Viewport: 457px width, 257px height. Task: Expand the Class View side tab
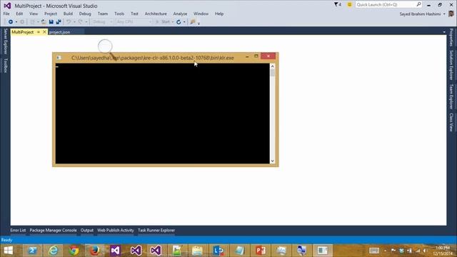(451, 122)
